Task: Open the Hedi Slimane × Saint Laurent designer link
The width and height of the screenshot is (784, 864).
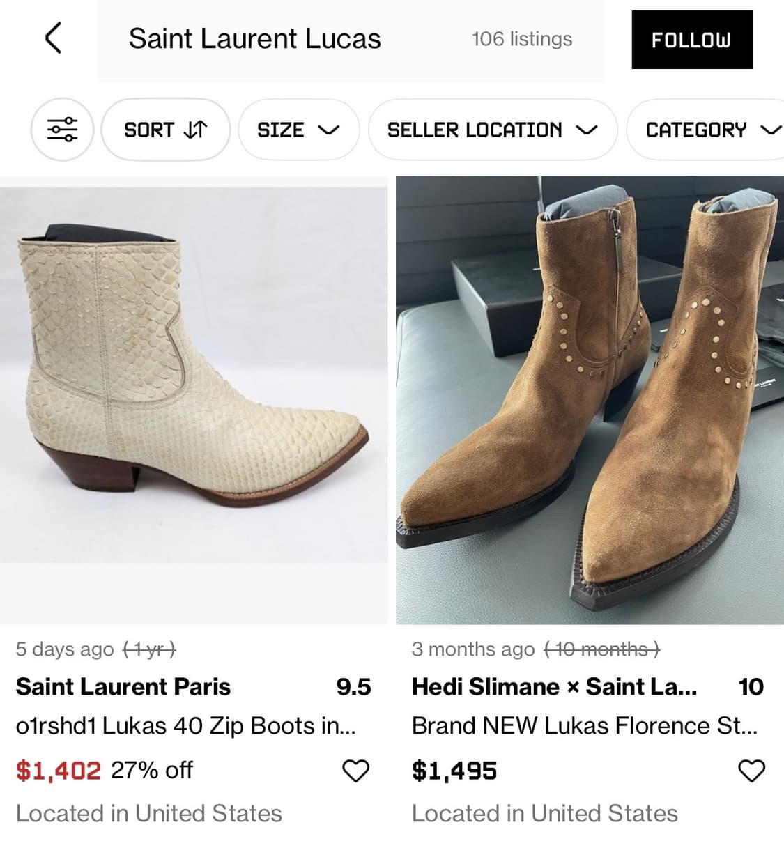Action: point(554,686)
